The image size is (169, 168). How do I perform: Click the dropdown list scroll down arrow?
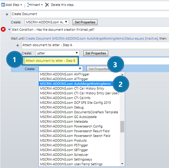pyautogui.click(x=122, y=164)
